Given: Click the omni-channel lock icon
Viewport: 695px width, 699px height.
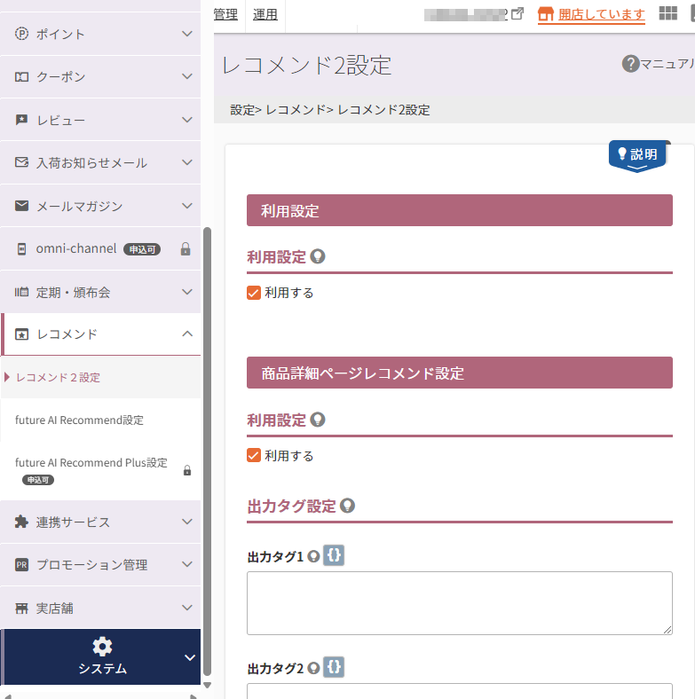Looking at the screenshot, I should tap(186, 248).
